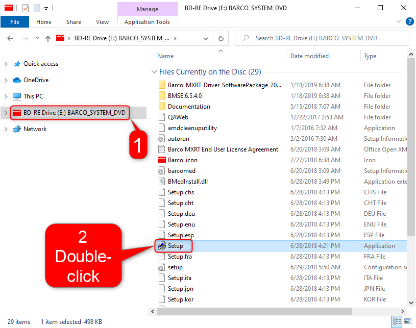Select the setup configuration settings icon
The image size is (416, 328).
pyautogui.click(x=161, y=267)
